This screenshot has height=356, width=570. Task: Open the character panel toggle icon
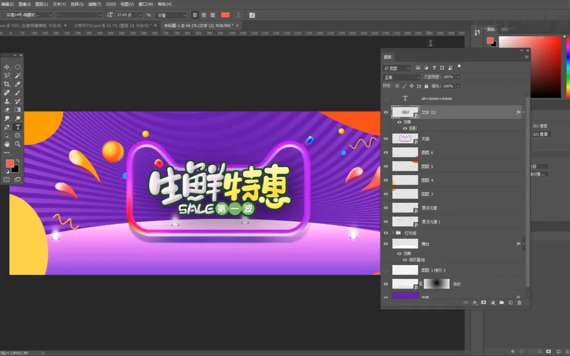252,15
